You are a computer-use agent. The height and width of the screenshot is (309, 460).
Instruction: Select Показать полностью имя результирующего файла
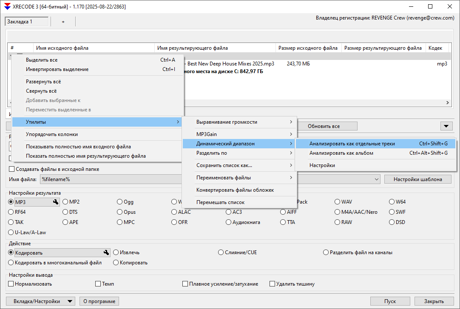97,156
